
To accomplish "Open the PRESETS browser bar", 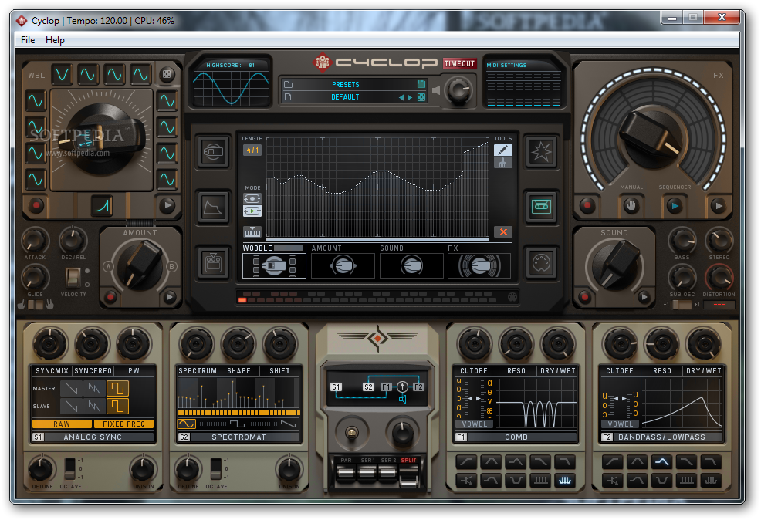I will point(345,84).
